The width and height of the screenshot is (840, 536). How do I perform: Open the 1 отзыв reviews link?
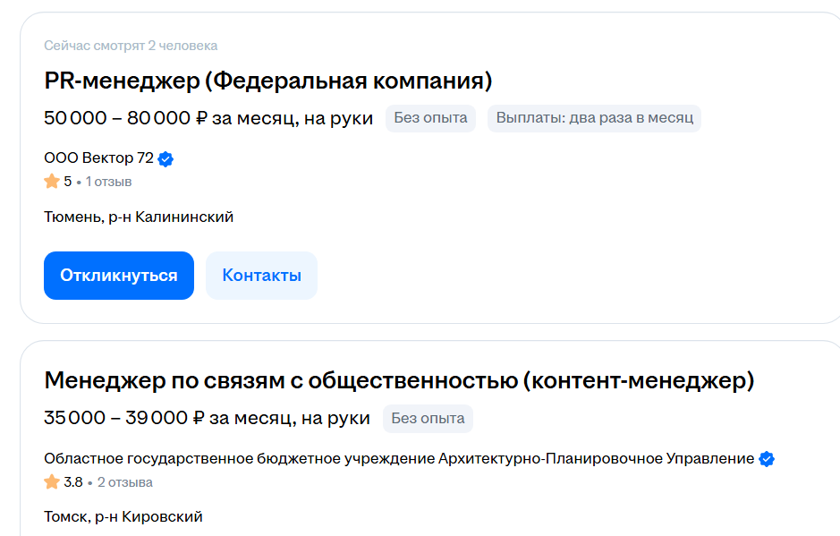(109, 182)
